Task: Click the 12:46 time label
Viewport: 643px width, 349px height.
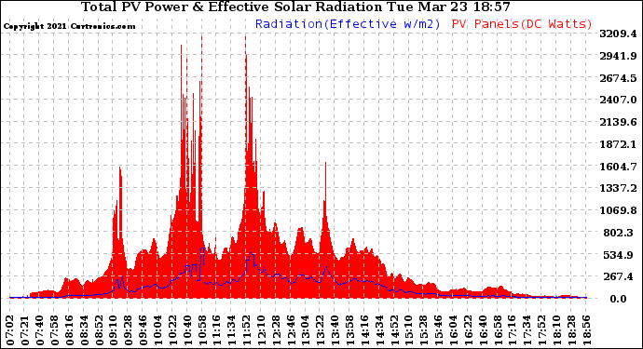Action: pyautogui.click(x=291, y=330)
